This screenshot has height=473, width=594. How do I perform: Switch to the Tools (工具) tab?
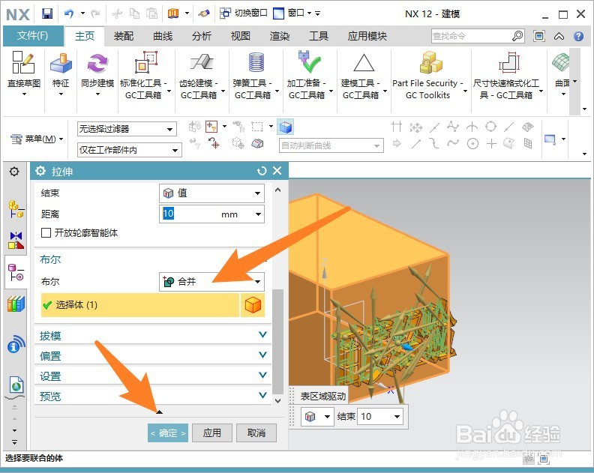coord(319,36)
